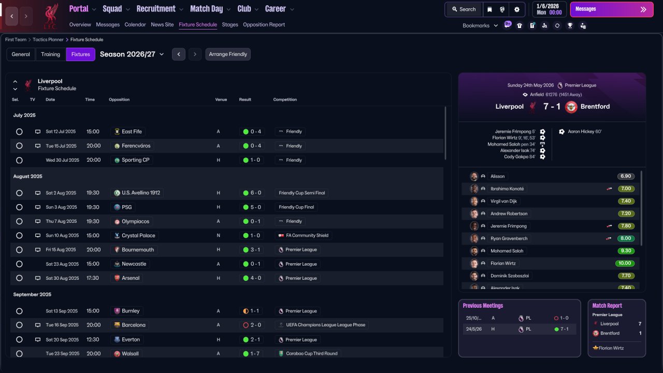Image resolution: width=663 pixels, height=373 pixels.
Task: Click the Brentford crest in the match header
Action: coord(571,107)
